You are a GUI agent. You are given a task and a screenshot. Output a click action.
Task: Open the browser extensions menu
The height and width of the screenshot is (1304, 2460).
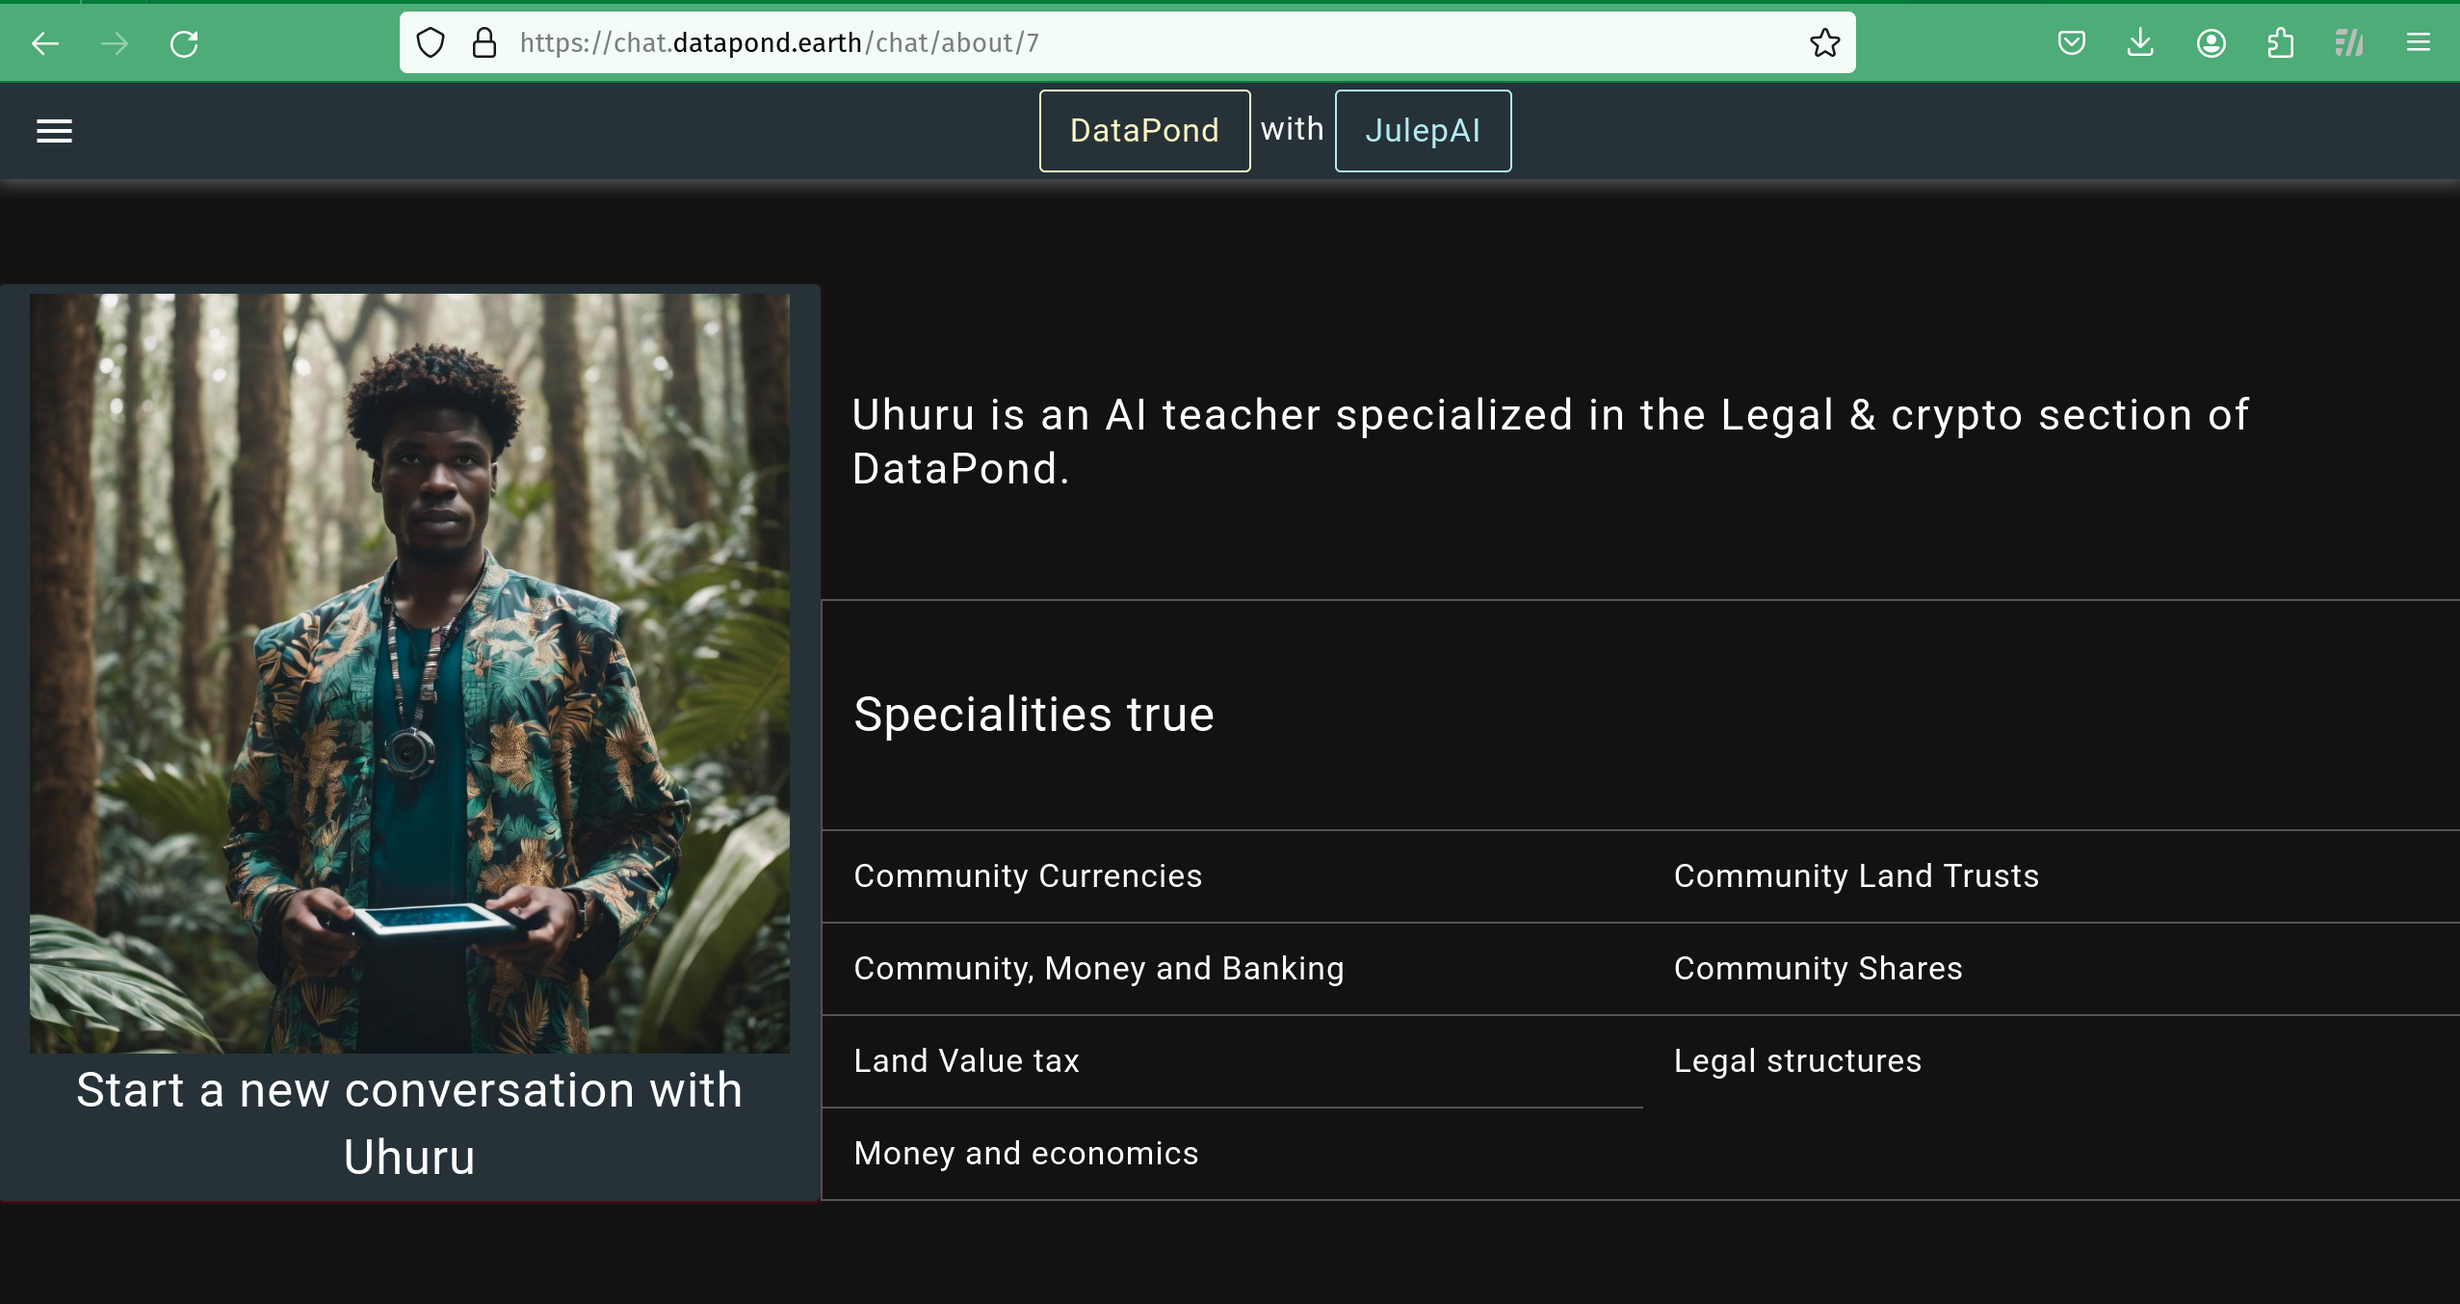[x=2280, y=43]
